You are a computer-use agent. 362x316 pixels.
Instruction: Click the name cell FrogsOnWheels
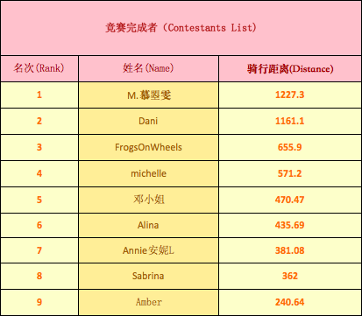(148, 147)
